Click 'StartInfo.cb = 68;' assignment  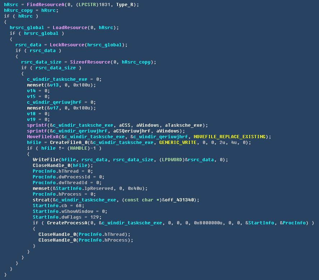[x=59, y=206]
